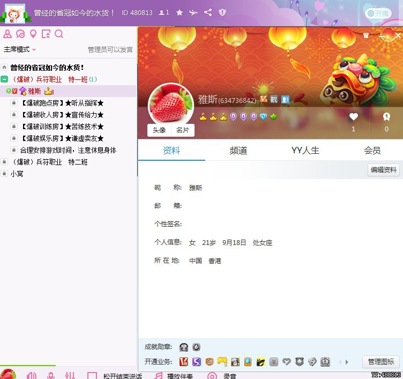Click the second achievement medal icon
Screen dimensions: 403x379
(x=196, y=347)
